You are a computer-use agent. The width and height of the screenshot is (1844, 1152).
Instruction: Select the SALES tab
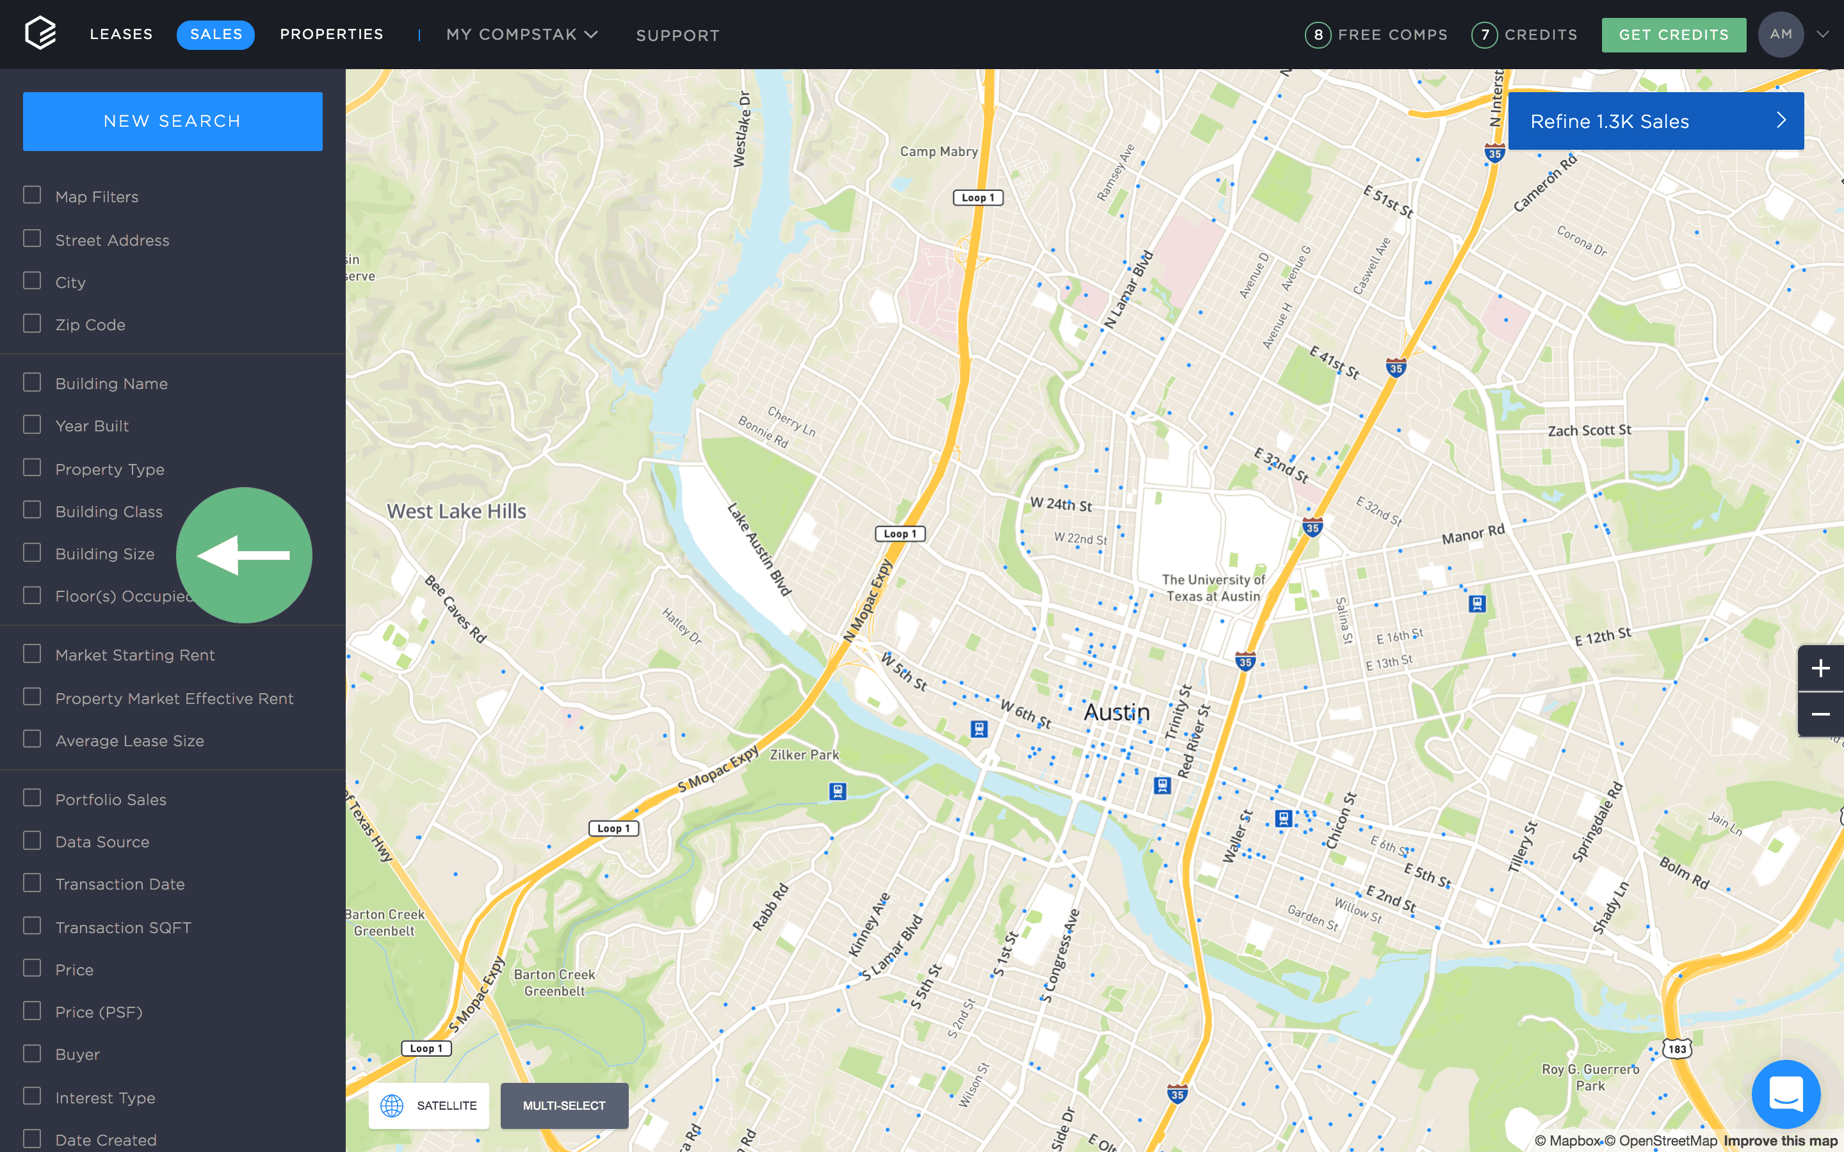point(215,33)
